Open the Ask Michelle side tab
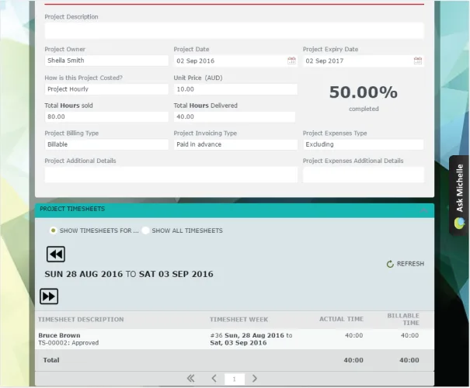The width and height of the screenshot is (470, 388). [x=459, y=196]
